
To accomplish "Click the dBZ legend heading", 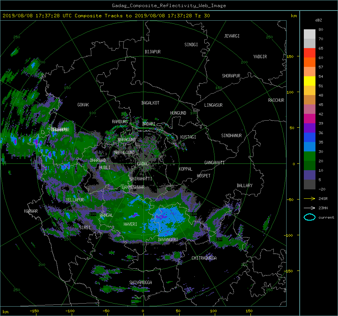I will pyautogui.click(x=318, y=20).
